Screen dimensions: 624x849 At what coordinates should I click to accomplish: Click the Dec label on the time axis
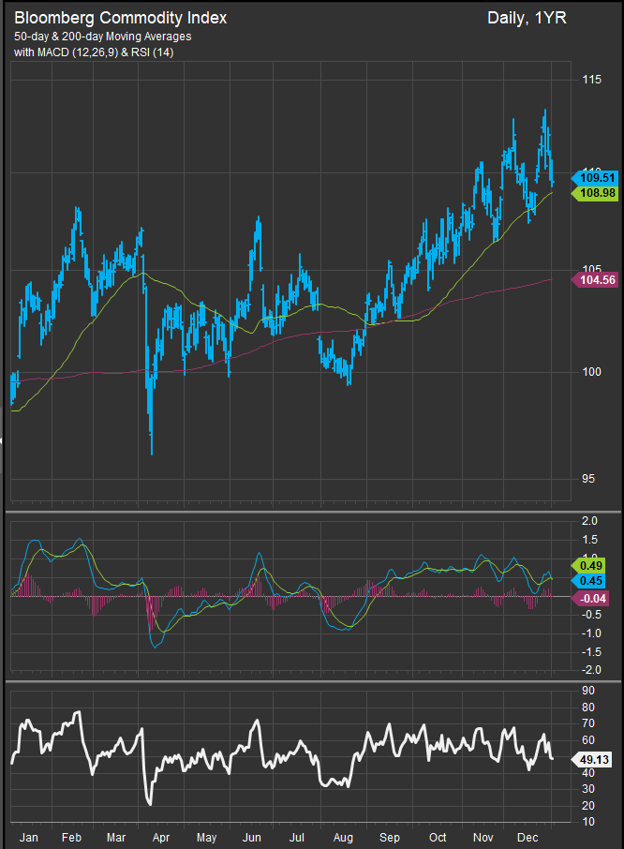click(x=527, y=836)
